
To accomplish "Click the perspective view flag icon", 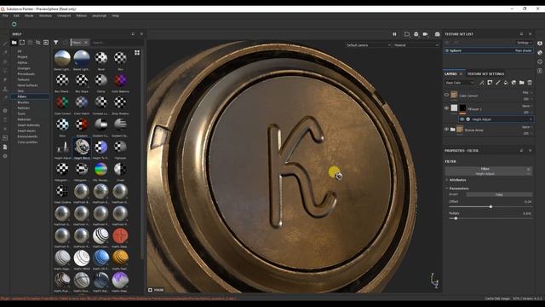I will [407, 34].
